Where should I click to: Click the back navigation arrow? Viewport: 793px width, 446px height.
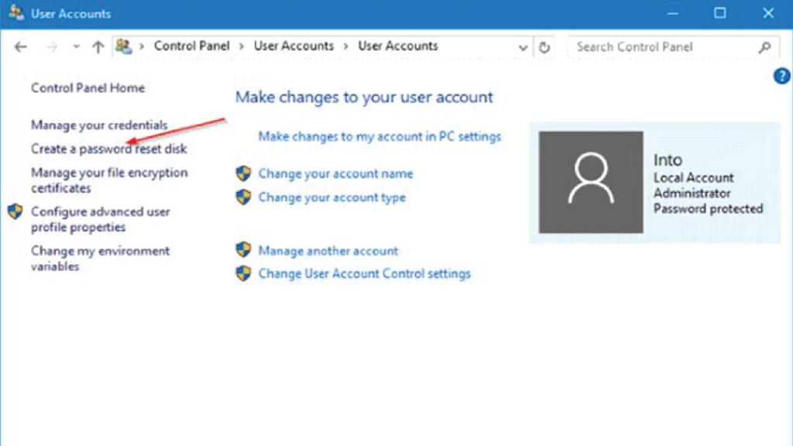(21, 46)
